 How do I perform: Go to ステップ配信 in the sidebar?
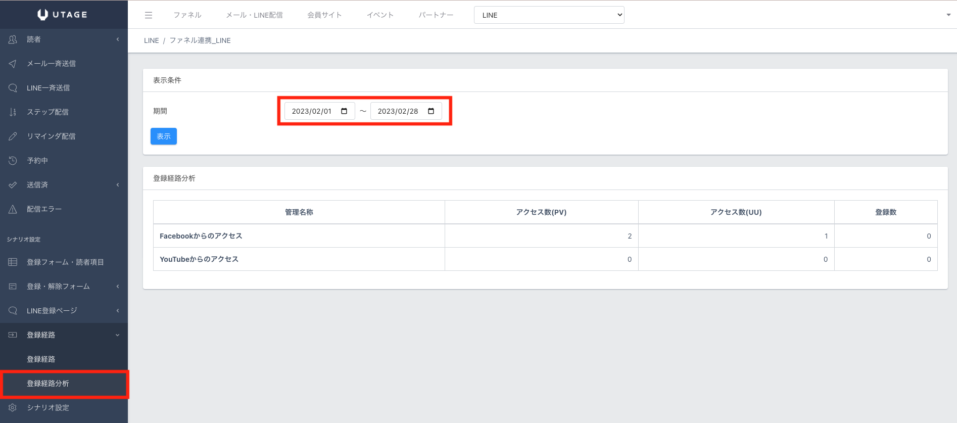click(47, 112)
